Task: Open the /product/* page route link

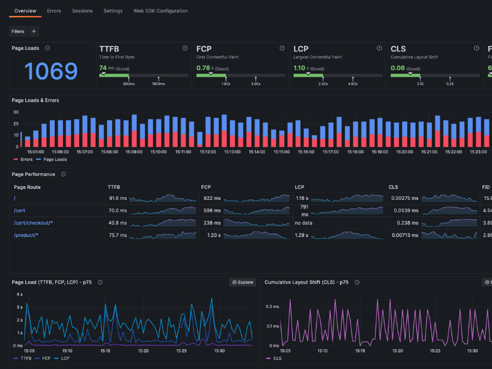Action: pyautogui.click(x=26, y=235)
